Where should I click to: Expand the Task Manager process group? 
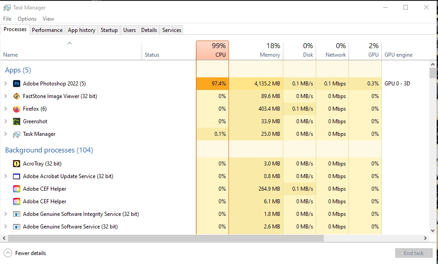5,134
